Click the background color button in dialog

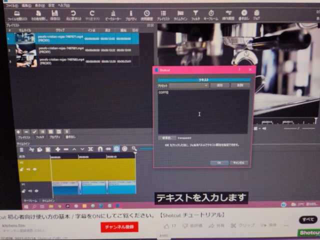166,137
